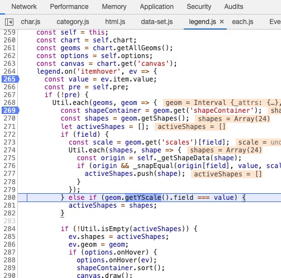Select the legend.js file tab
281x278 pixels.
coord(202,22)
